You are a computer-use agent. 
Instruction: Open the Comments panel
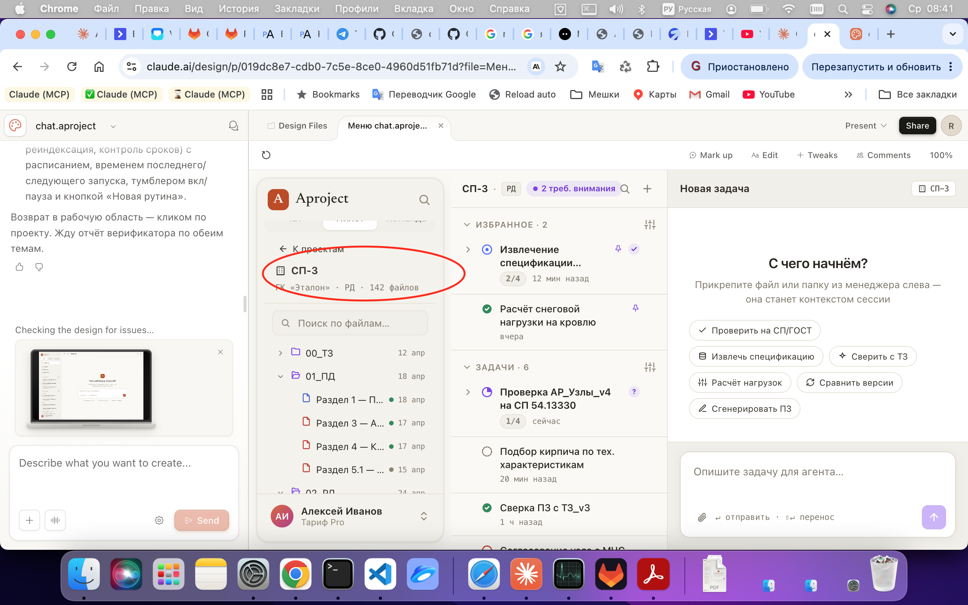883,155
